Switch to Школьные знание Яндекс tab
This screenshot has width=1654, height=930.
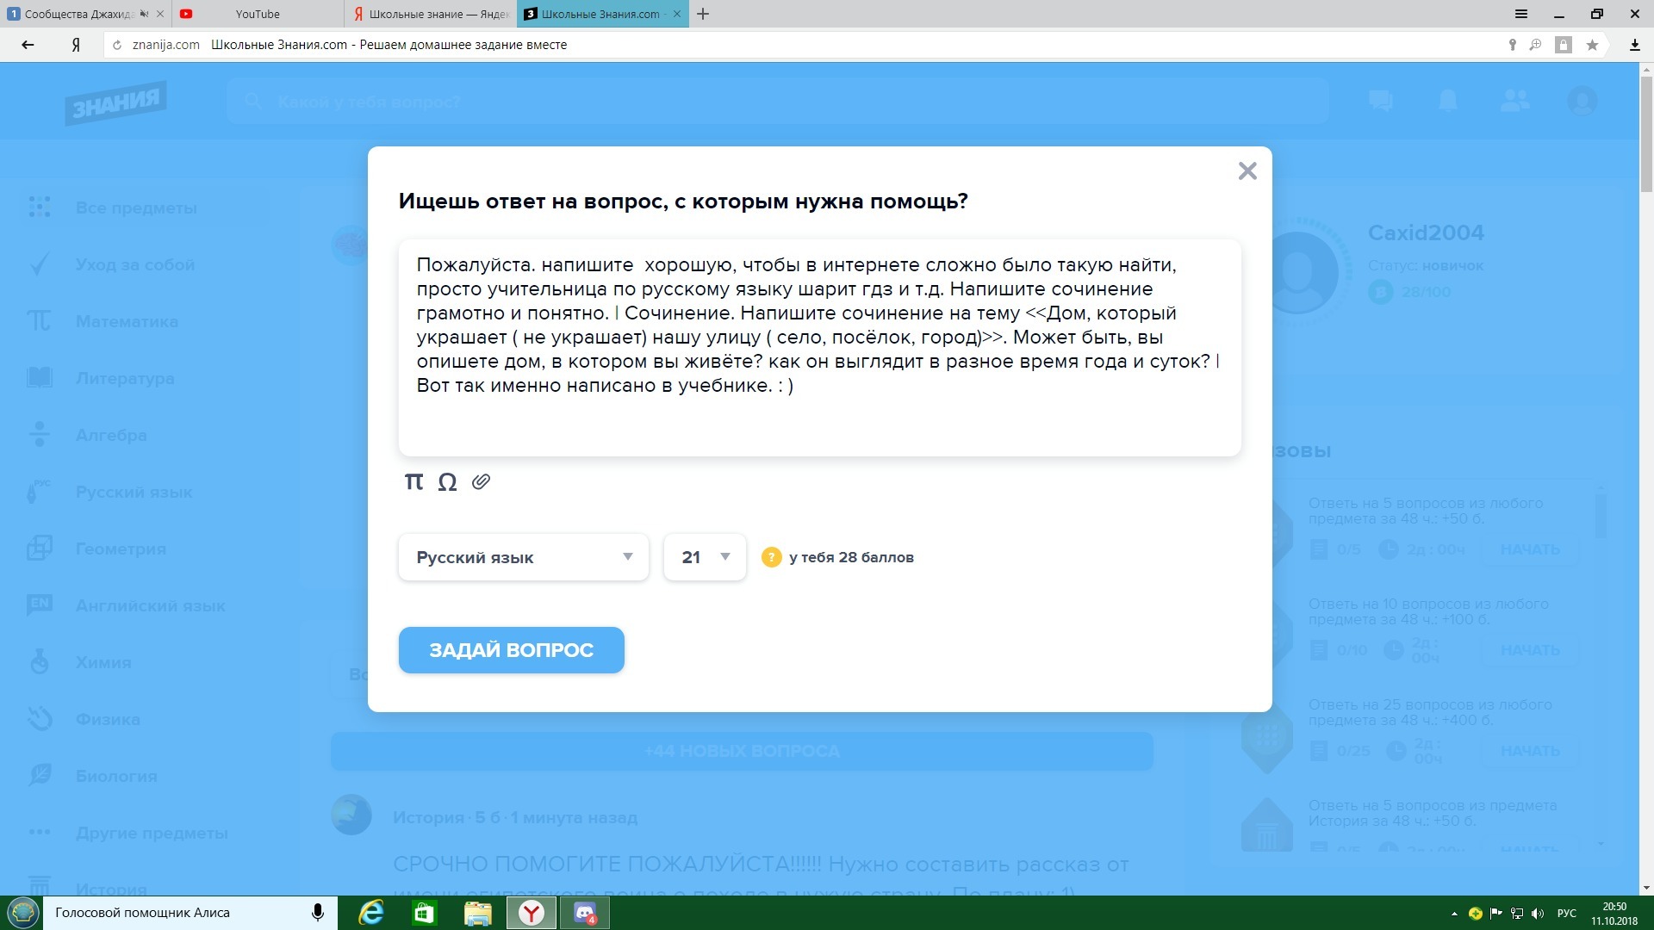pyautogui.click(x=431, y=14)
